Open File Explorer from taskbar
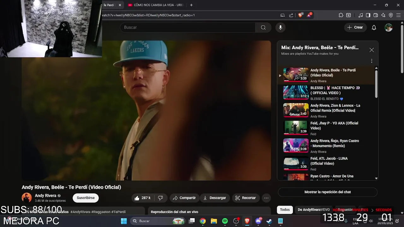 coord(214,221)
